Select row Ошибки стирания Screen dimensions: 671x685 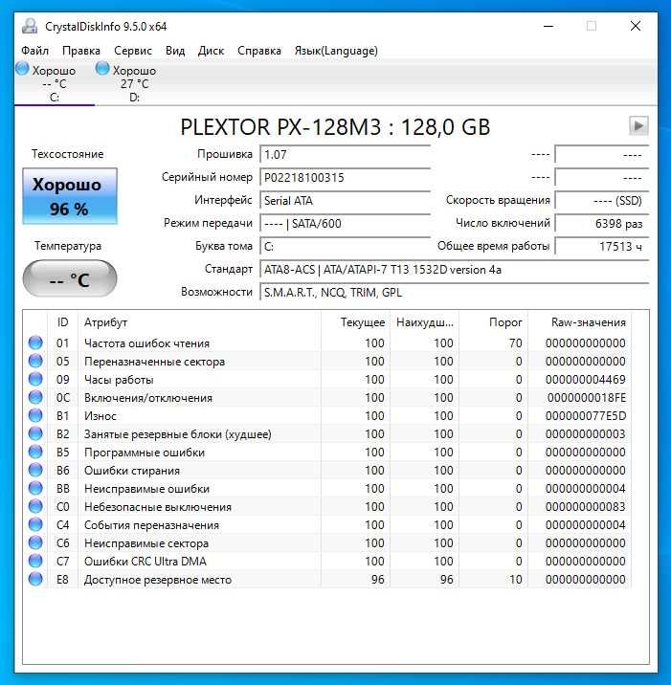[327, 471]
